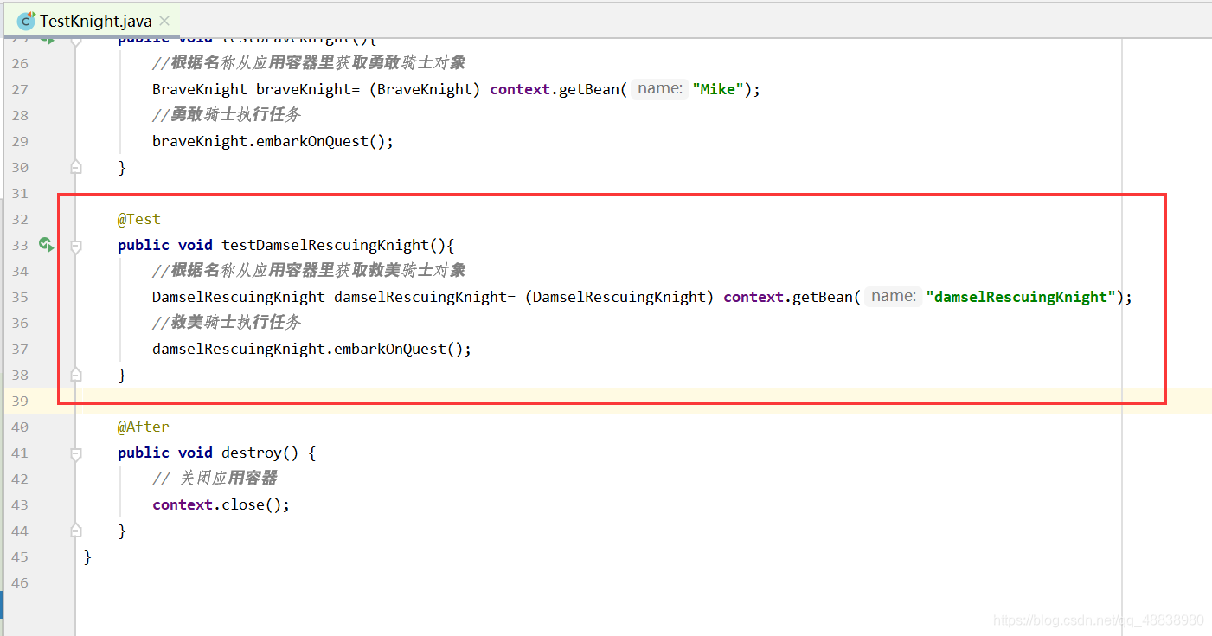
Task: Switch to the TestKnight.java editor tab
Action: [93, 20]
